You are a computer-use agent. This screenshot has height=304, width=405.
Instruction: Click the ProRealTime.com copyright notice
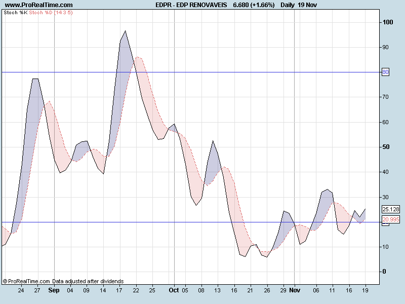coord(63,281)
